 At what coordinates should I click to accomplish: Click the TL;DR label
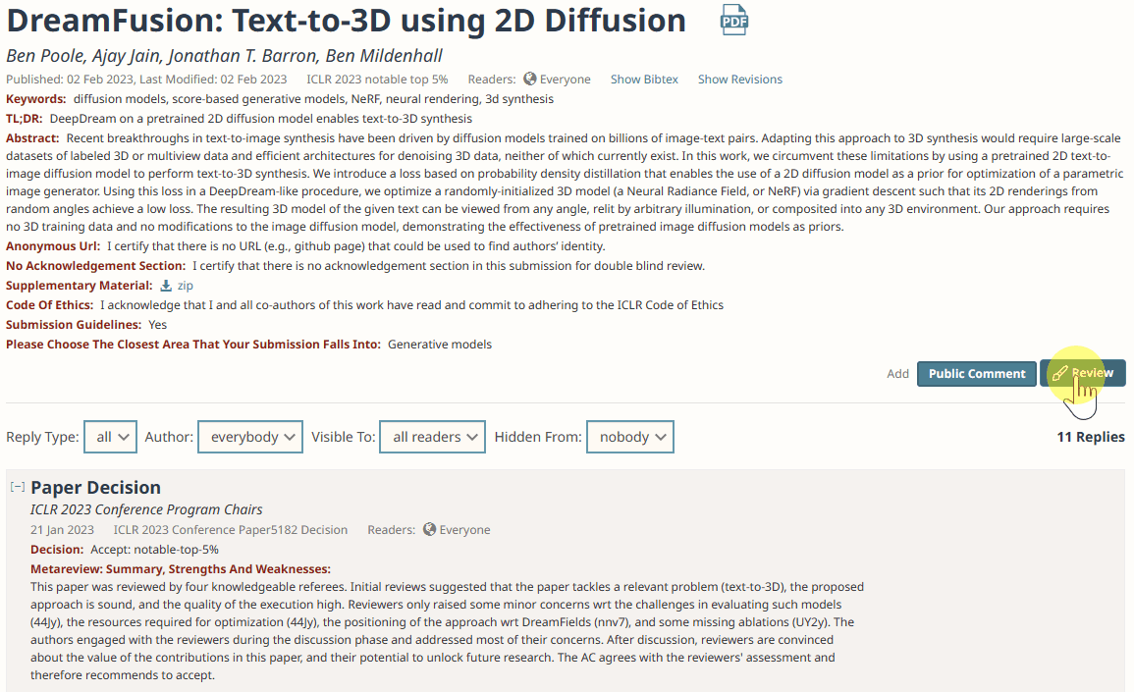click(x=24, y=119)
